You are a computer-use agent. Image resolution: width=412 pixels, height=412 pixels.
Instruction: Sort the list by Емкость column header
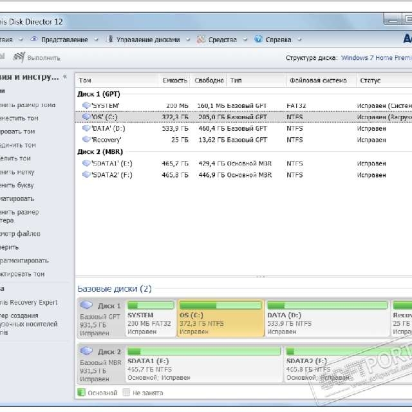point(174,80)
